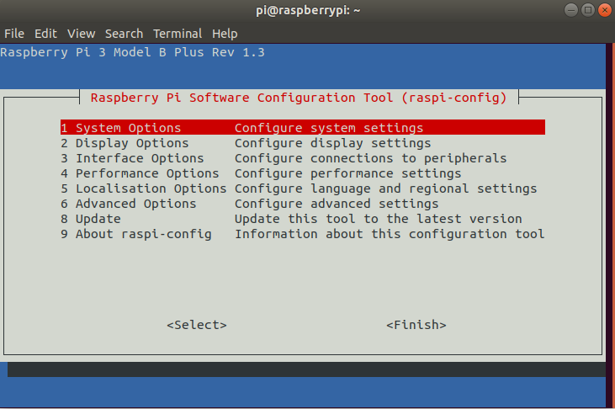
Task: Open the View menu
Action: pos(82,34)
